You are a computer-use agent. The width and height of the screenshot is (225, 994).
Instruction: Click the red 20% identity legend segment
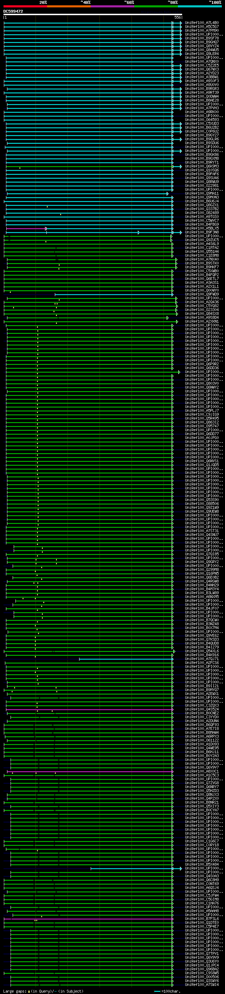click(x=25, y=6)
